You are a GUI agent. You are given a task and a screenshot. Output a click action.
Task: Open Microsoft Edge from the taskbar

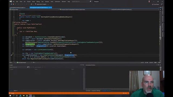[x=21, y=96]
